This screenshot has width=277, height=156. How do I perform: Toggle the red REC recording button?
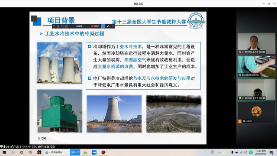click(x=95, y=26)
